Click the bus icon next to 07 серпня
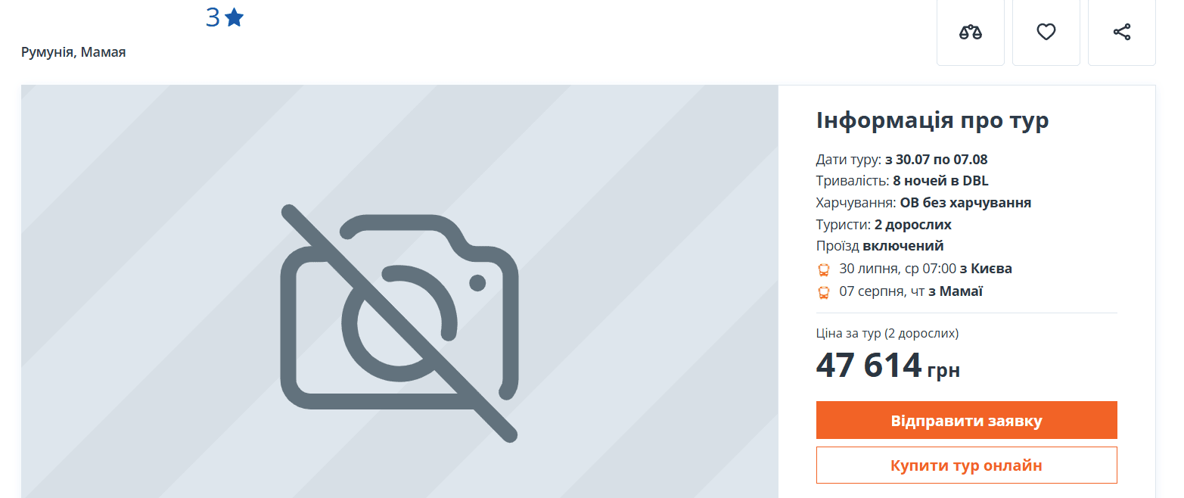The width and height of the screenshot is (1184, 498). (824, 292)
